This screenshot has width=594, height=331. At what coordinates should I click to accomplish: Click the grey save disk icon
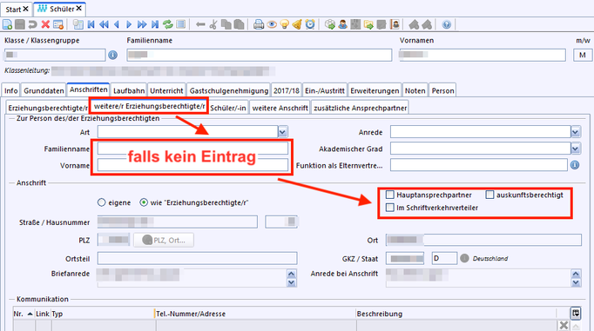pyautogui.click(x=20, y=24)
